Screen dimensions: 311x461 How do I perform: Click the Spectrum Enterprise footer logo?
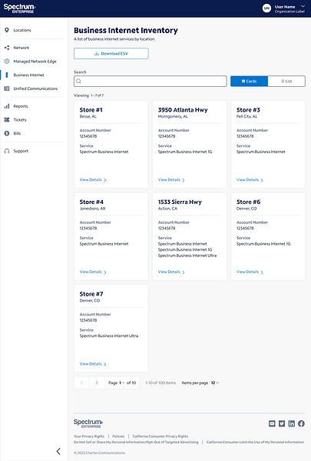[x=88, y=423]
